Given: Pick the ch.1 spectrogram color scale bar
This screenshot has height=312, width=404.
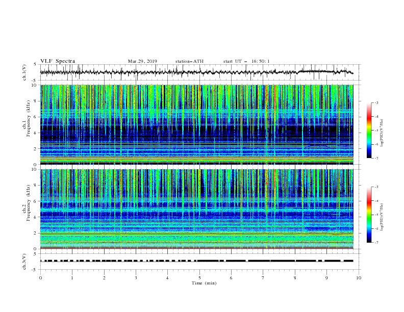Looking at the screenshot, I should [369, 131].
